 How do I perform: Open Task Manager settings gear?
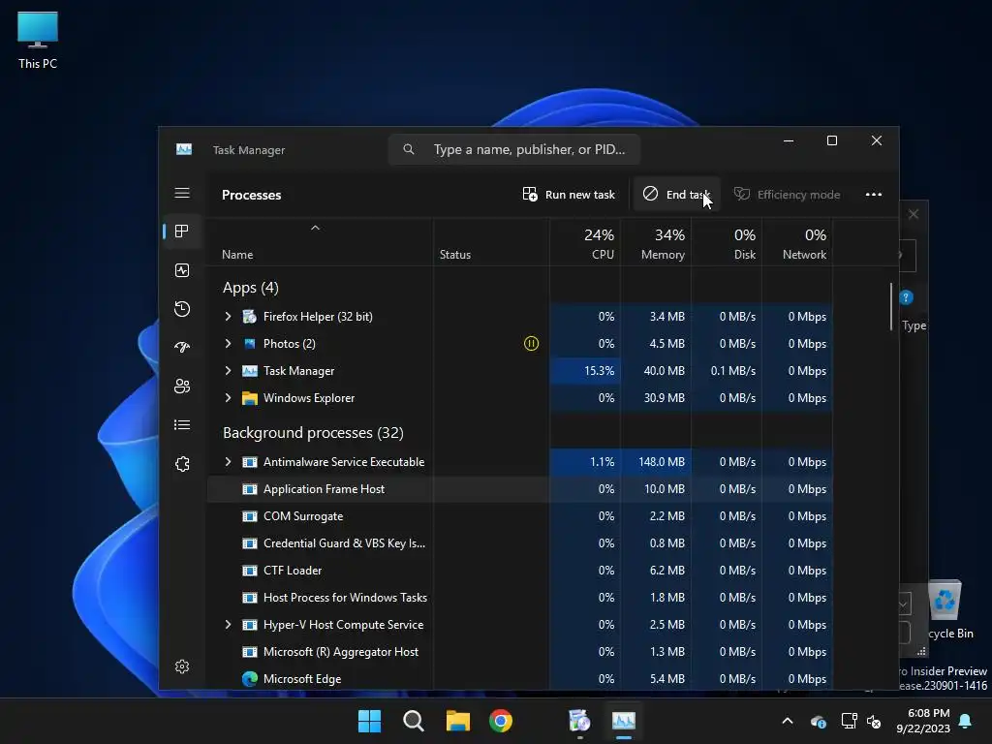pos(182,666)
